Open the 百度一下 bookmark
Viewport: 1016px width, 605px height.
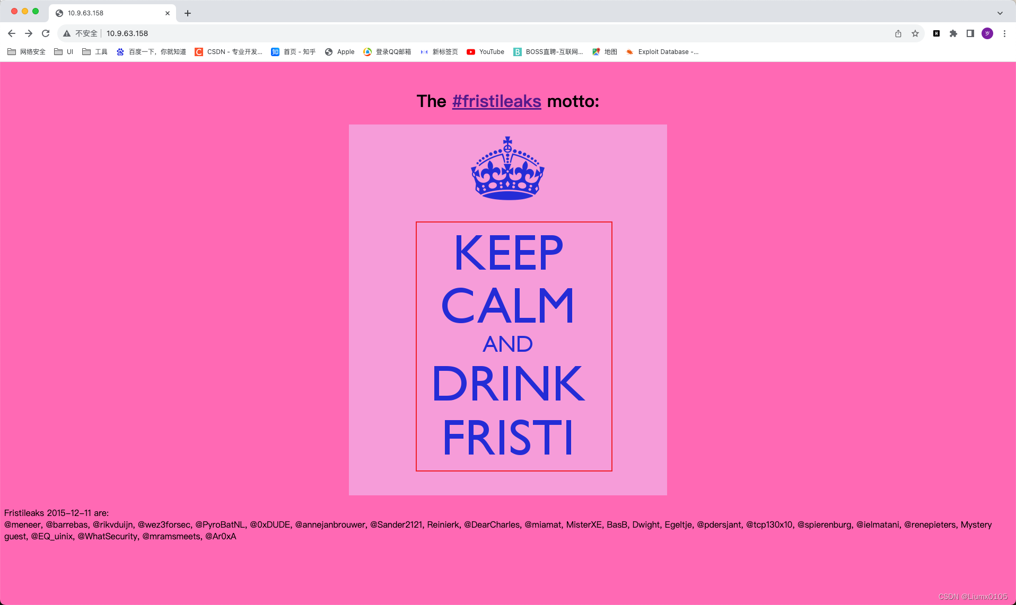point(152,51)
